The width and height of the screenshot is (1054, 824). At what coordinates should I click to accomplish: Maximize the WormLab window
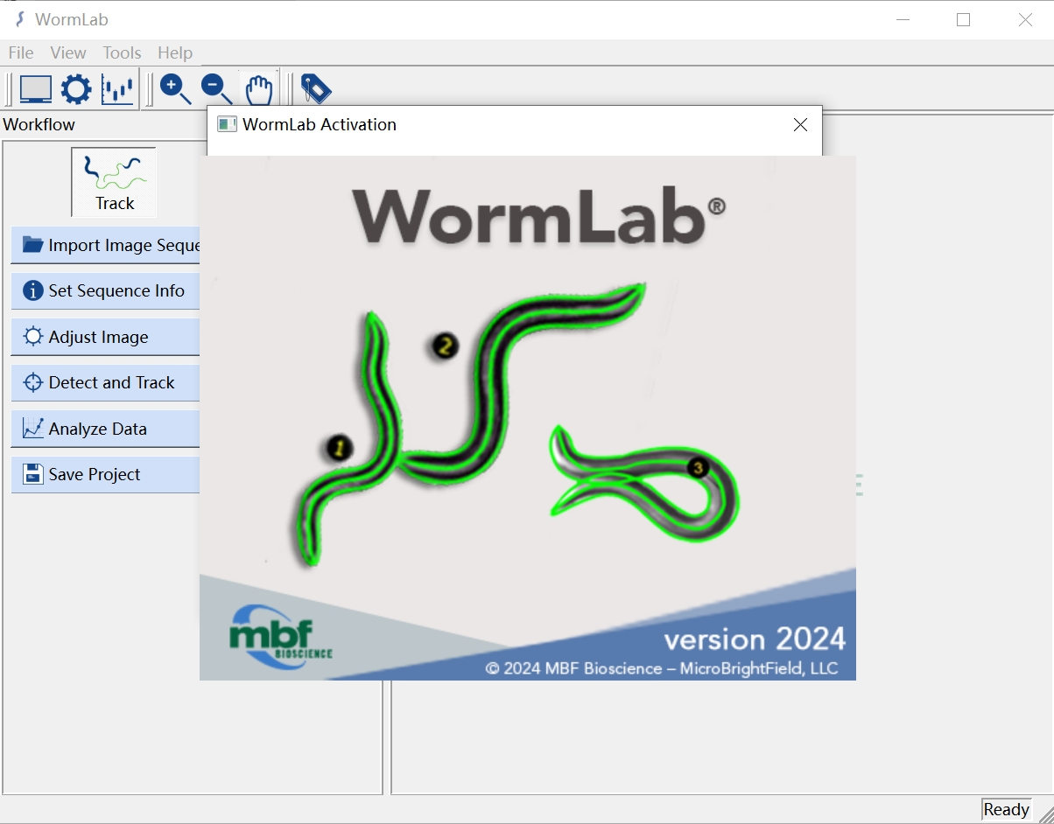click(x=963, y=19)
